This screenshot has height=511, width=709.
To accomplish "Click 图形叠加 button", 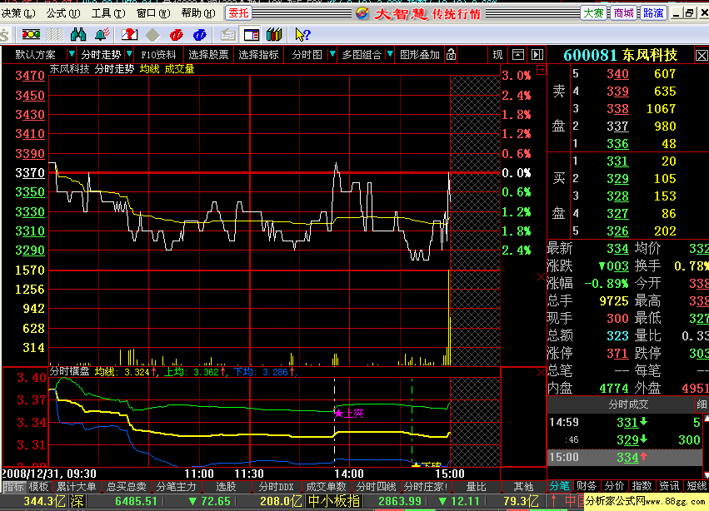I will pyautogui.click(x=420, y=55).
